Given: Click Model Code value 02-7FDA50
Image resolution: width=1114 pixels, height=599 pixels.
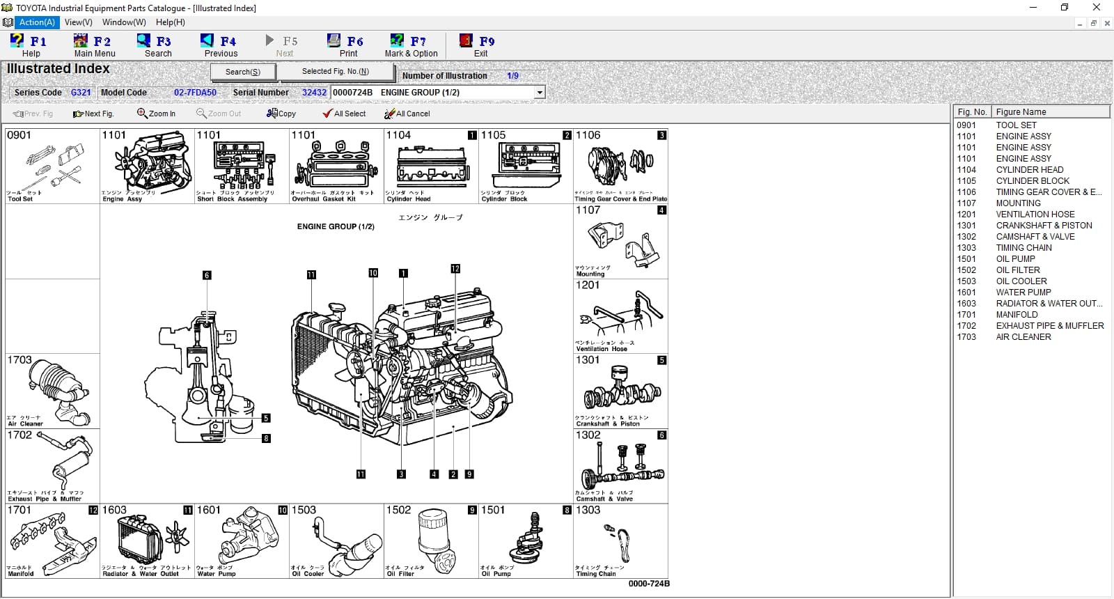Looking at the screenshot, I should (195, 93).
